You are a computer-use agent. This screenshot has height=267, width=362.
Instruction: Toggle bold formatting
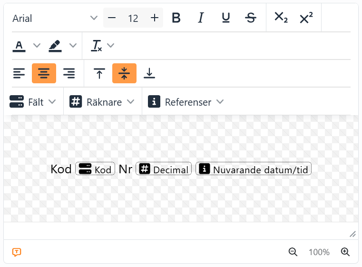point(176,18)
